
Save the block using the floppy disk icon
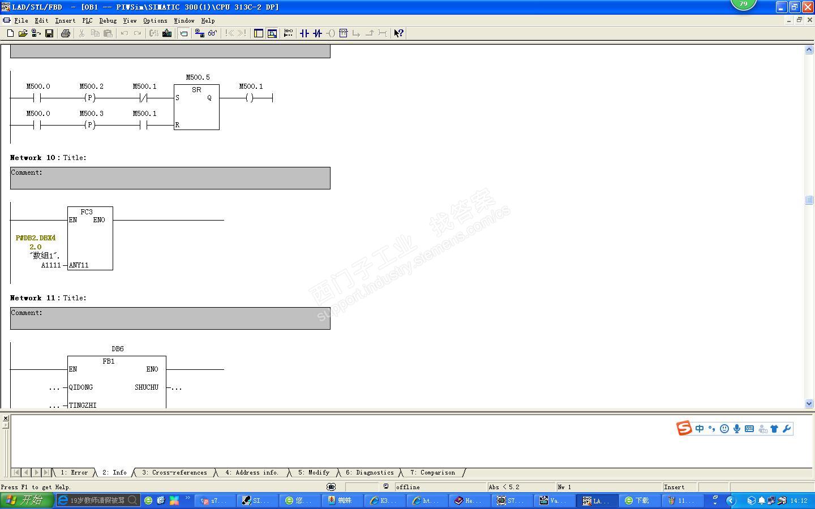(49, 33)
